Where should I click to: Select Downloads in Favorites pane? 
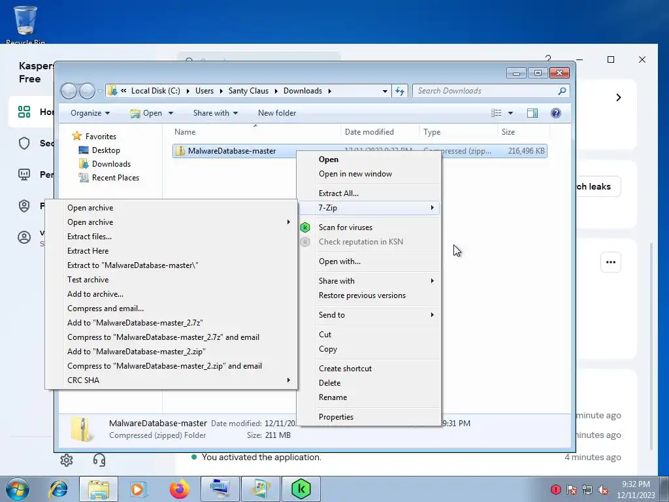point(111,164)
